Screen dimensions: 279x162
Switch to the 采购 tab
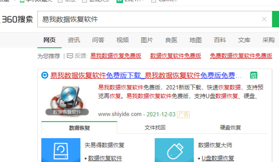(269, 40)
